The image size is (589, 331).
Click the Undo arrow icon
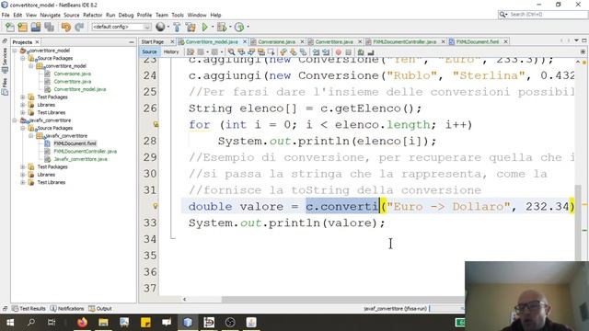(66, 27)
